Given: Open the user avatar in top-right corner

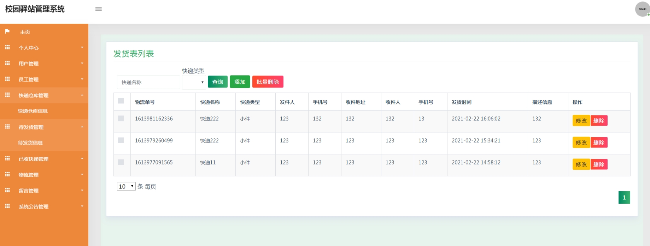Looking at the screenshot, I should coord(642,9).
